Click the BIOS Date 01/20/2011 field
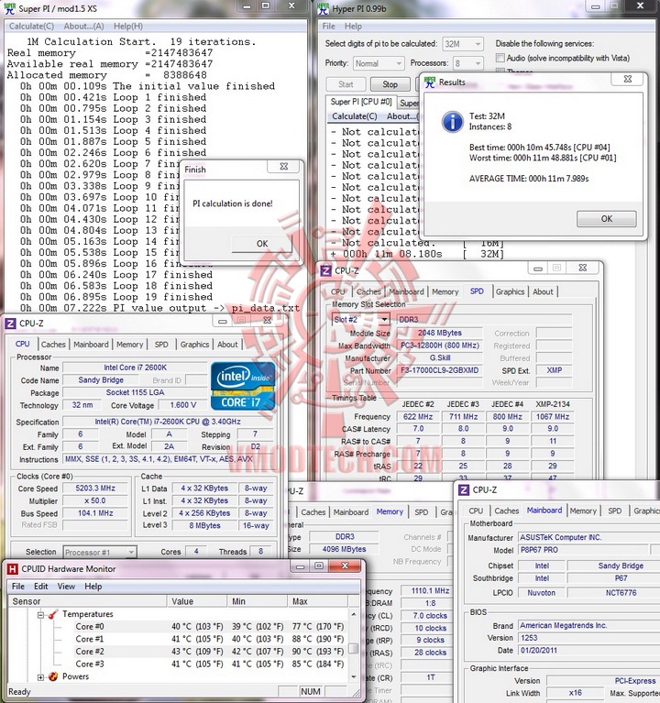 pos(588,650)
